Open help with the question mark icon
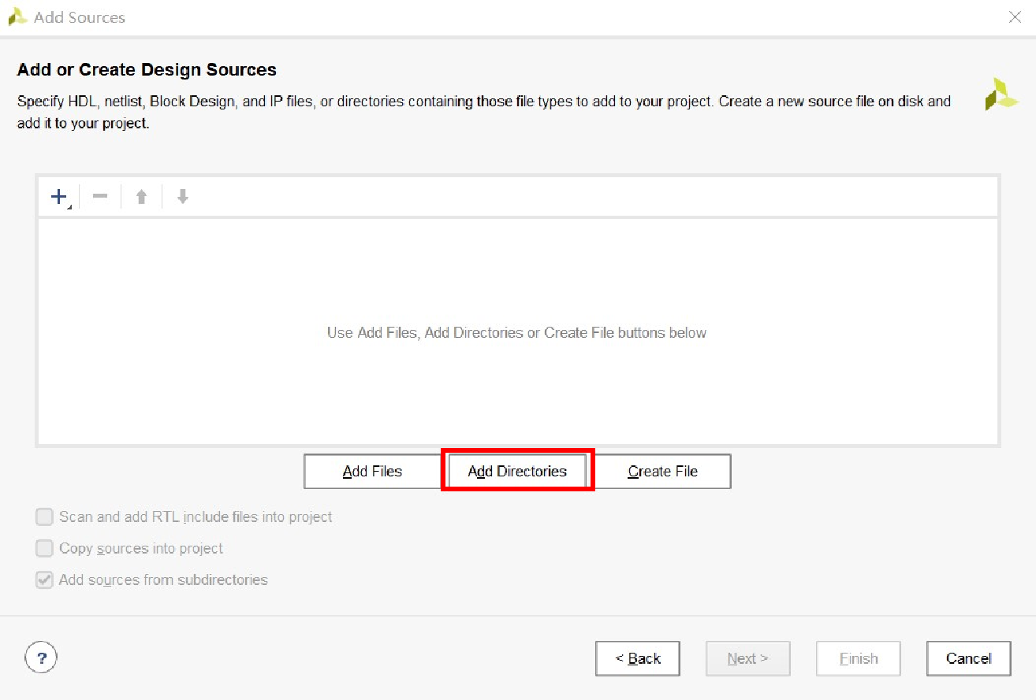Viewport: 1036px width, 700px height. tap(41, 657)
